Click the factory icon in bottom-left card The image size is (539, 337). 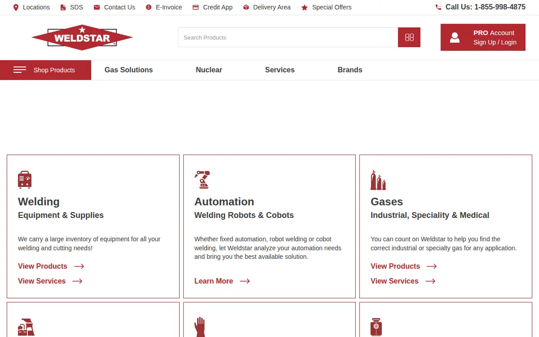click(26, 327)
